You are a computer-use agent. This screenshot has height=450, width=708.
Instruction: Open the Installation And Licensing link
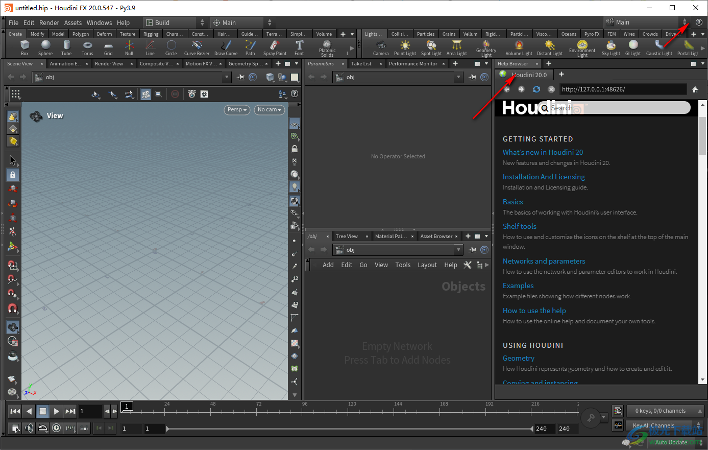tap(544, 177)
